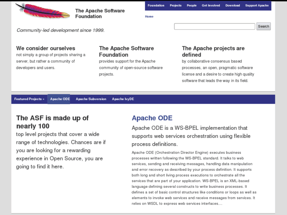Viewport: 287px width, 215px height.
Task: Click the 'Community-led development since 1999.' tagline
Action: (60, 30)
